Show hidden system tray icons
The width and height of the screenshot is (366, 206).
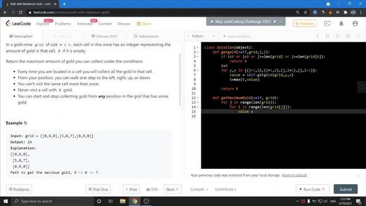click(x=297, y=201)
